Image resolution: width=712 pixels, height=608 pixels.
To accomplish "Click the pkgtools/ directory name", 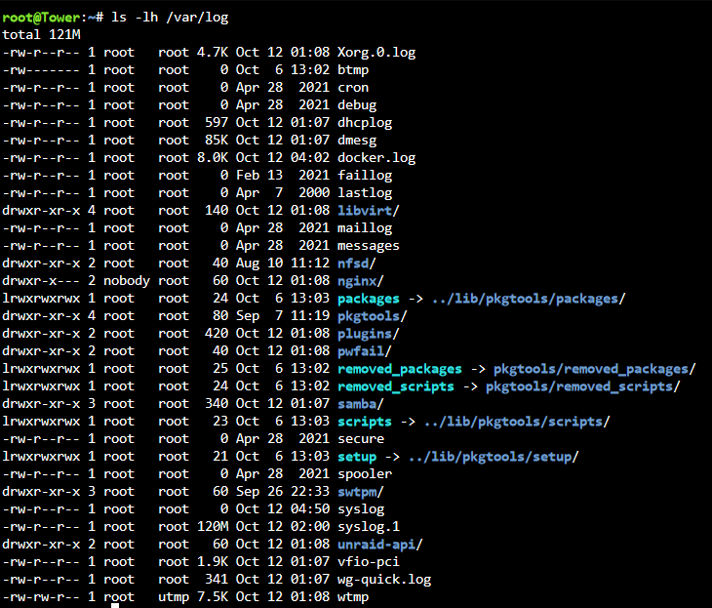I will (373, 316).
